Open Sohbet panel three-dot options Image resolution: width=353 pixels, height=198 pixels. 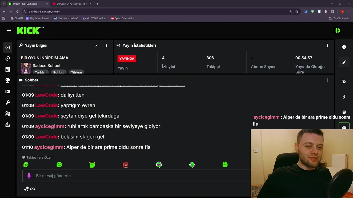click(328, 80)
